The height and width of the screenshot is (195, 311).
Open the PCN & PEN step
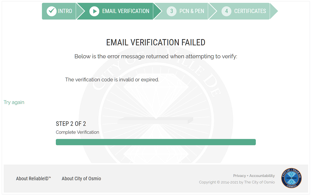(192, 11)
